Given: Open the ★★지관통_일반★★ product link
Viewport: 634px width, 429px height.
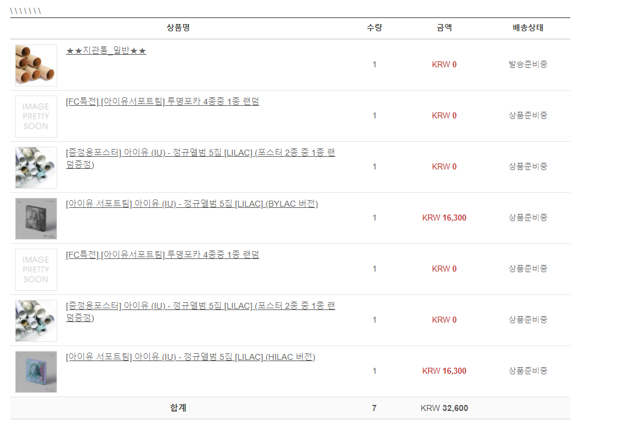Looking at the screenshot, I should coord(106,51).
